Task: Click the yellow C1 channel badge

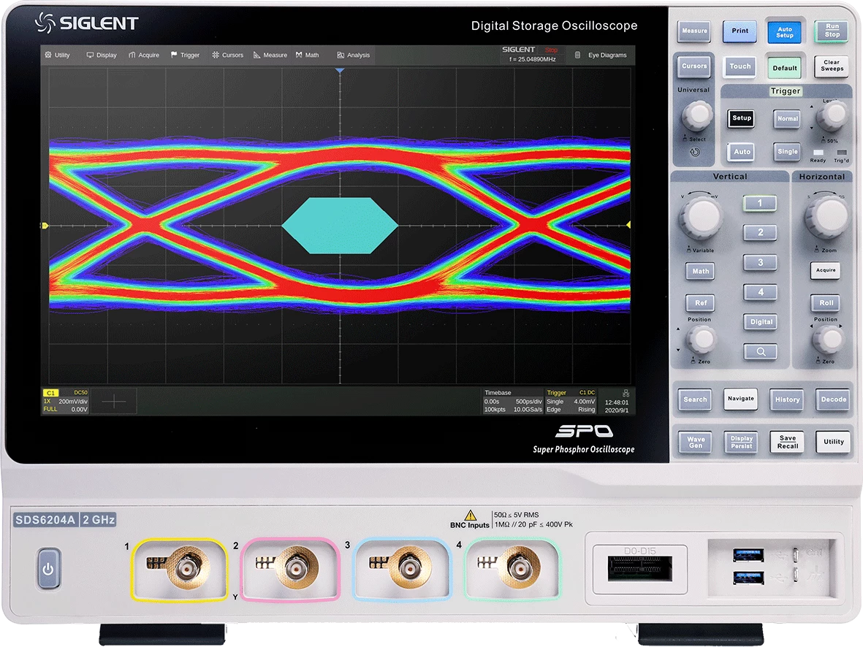Action: pyautogui.click(x=51, y=393)
